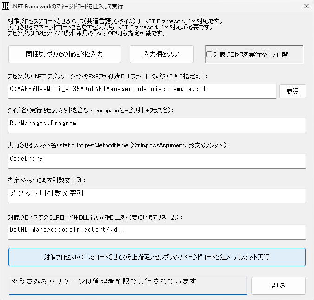
Task: Click 同梱サンプルでの指定例を入力 button
Action: tap(65, 54)
